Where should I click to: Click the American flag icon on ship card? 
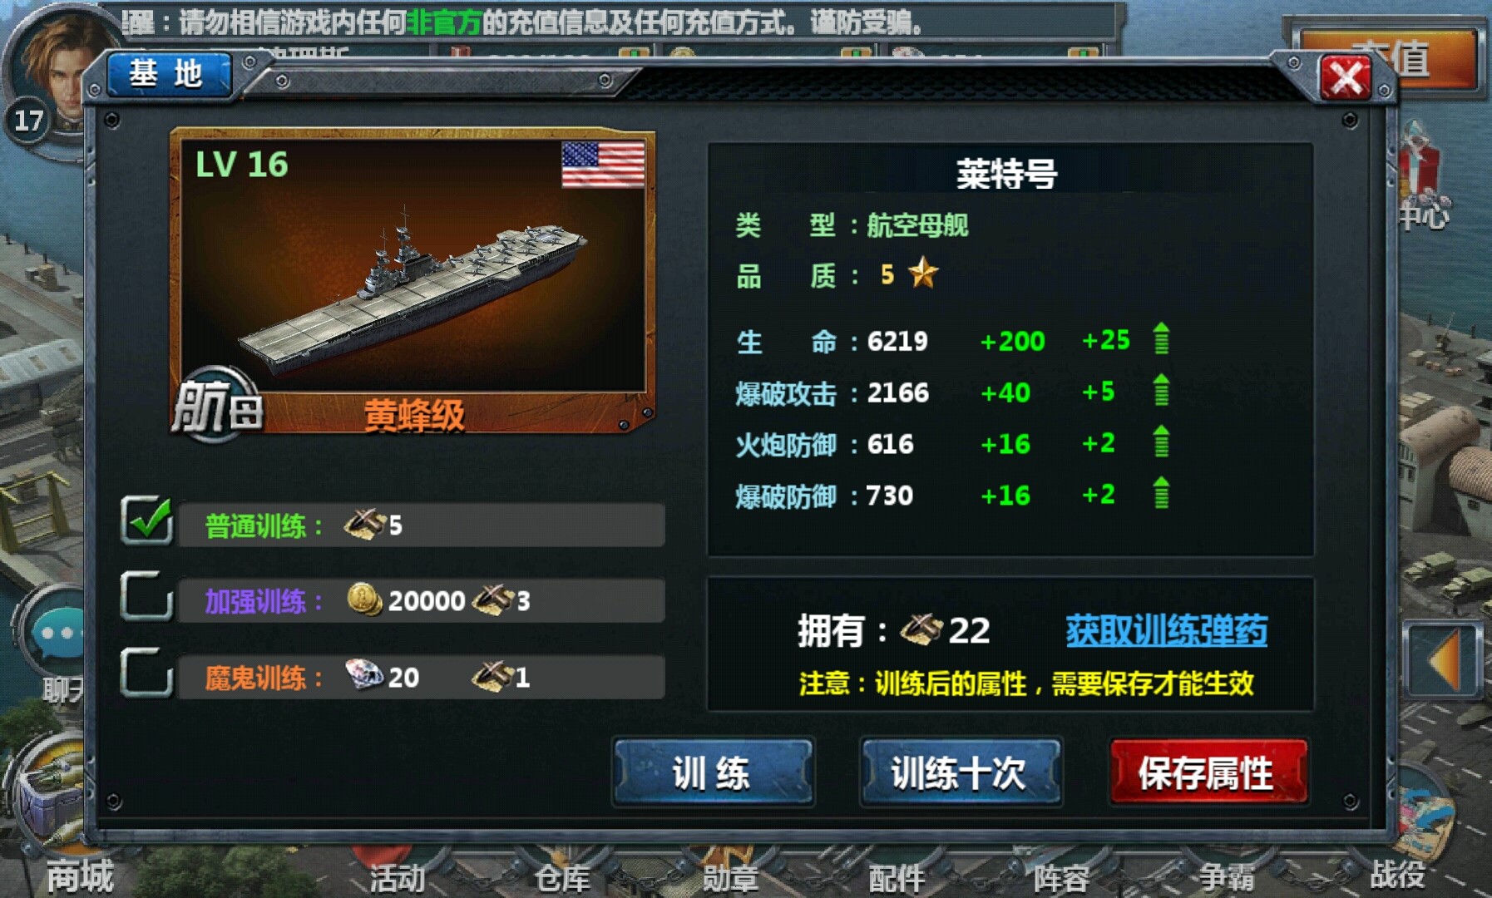click(x=603, y=164)
